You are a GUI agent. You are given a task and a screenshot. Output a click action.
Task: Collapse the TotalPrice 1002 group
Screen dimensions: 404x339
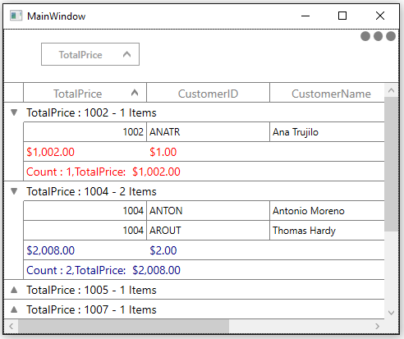click(x=14, y=112)
